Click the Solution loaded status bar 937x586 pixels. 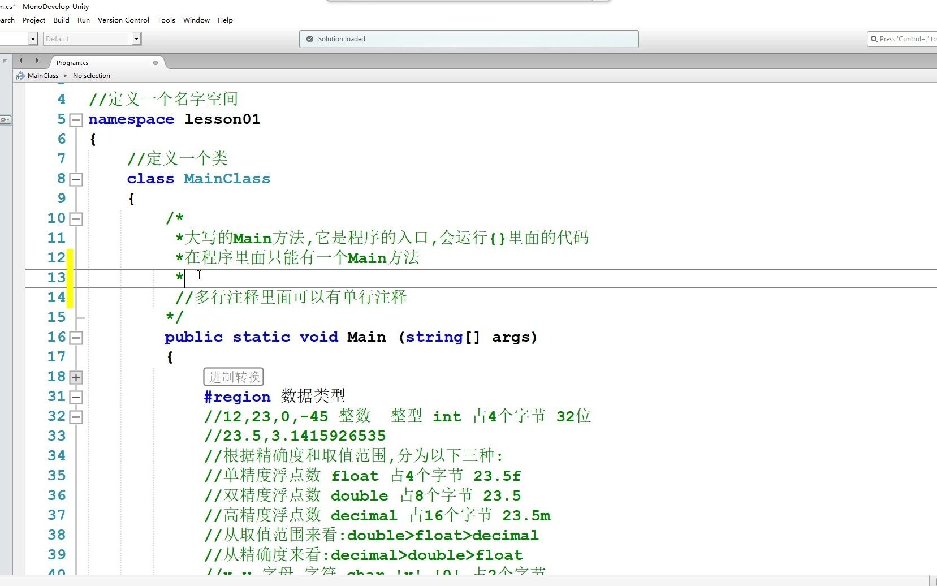[x=469, y=39]
